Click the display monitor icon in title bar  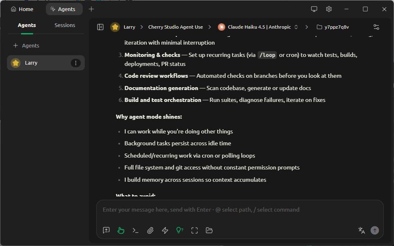[x=314, y=9]
